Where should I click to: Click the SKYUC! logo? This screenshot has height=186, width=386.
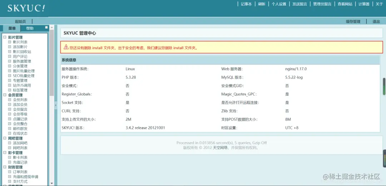(x=26, y=8)
